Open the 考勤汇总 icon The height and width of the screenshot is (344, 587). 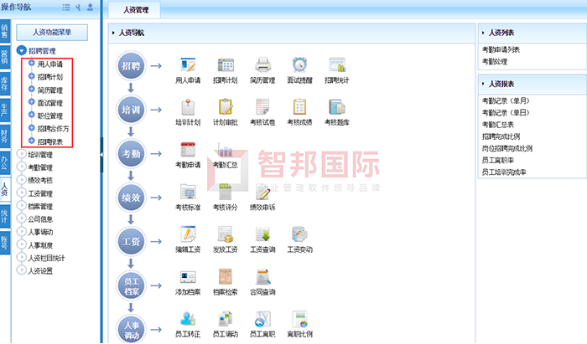[226, 150]
